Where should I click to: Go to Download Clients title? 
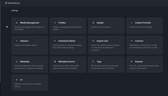pyautogui.click(x=67, y=41)
